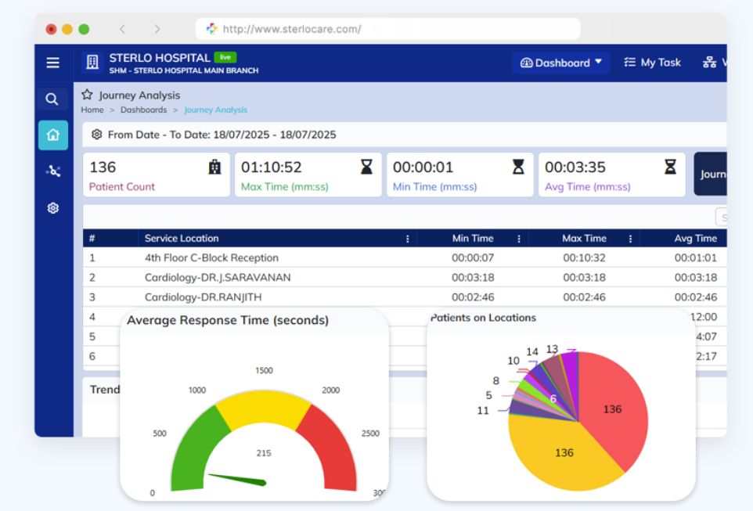The height and width of the screenshot is (511, 753).
Task: Toggle the hamburger menu in the sidebar
Action: [x=52, y=63]
